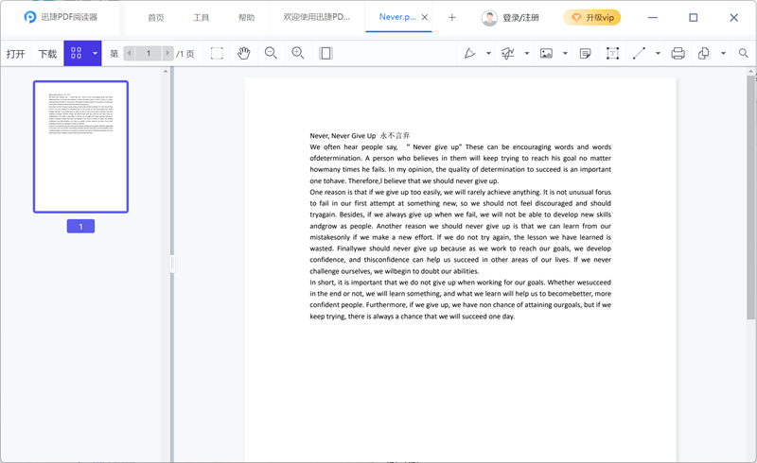
Task: Click the text 'One reason is that if'
Action: click(x=342, y=192)
